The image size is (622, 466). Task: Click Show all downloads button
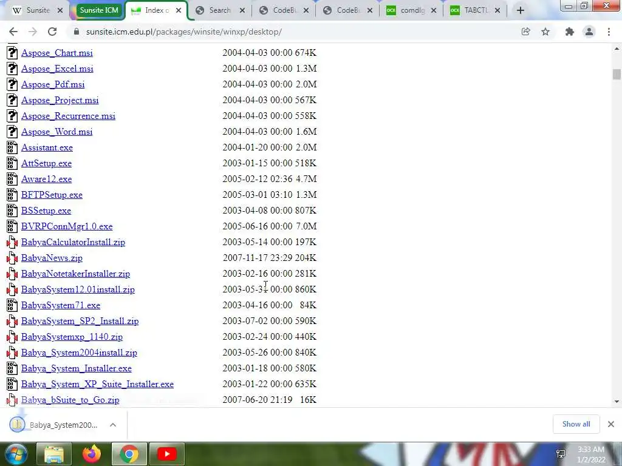point(576,424)
